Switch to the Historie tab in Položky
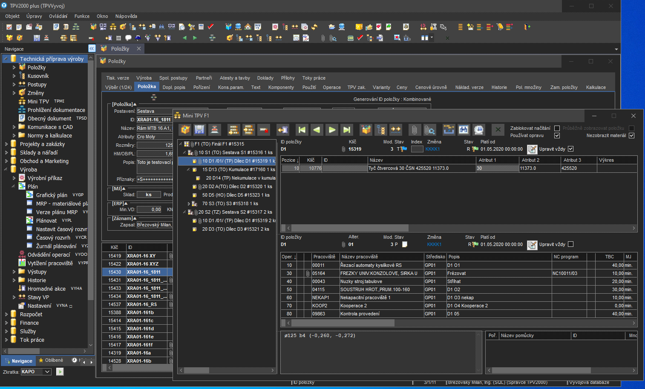The width and height of the screenshot is (645, 389). click(499, 87)
